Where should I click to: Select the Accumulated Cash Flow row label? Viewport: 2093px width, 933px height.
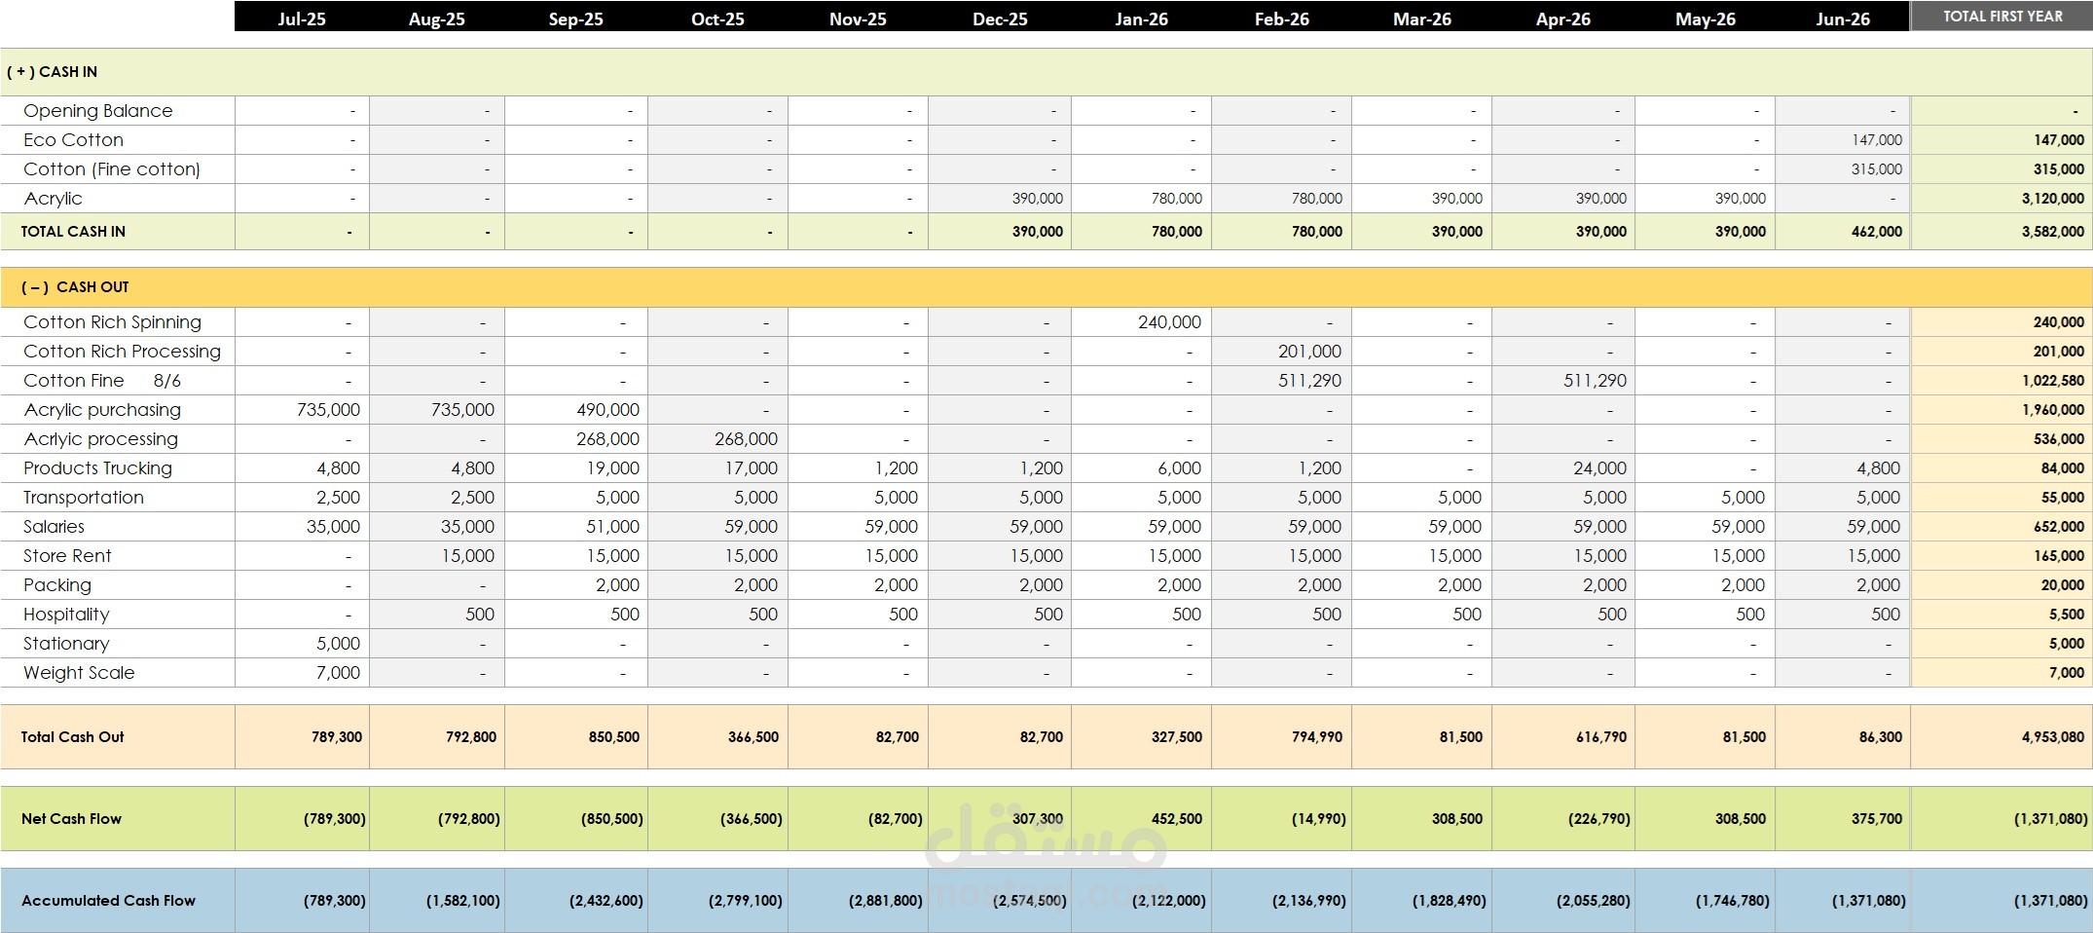tap(108, 901)
